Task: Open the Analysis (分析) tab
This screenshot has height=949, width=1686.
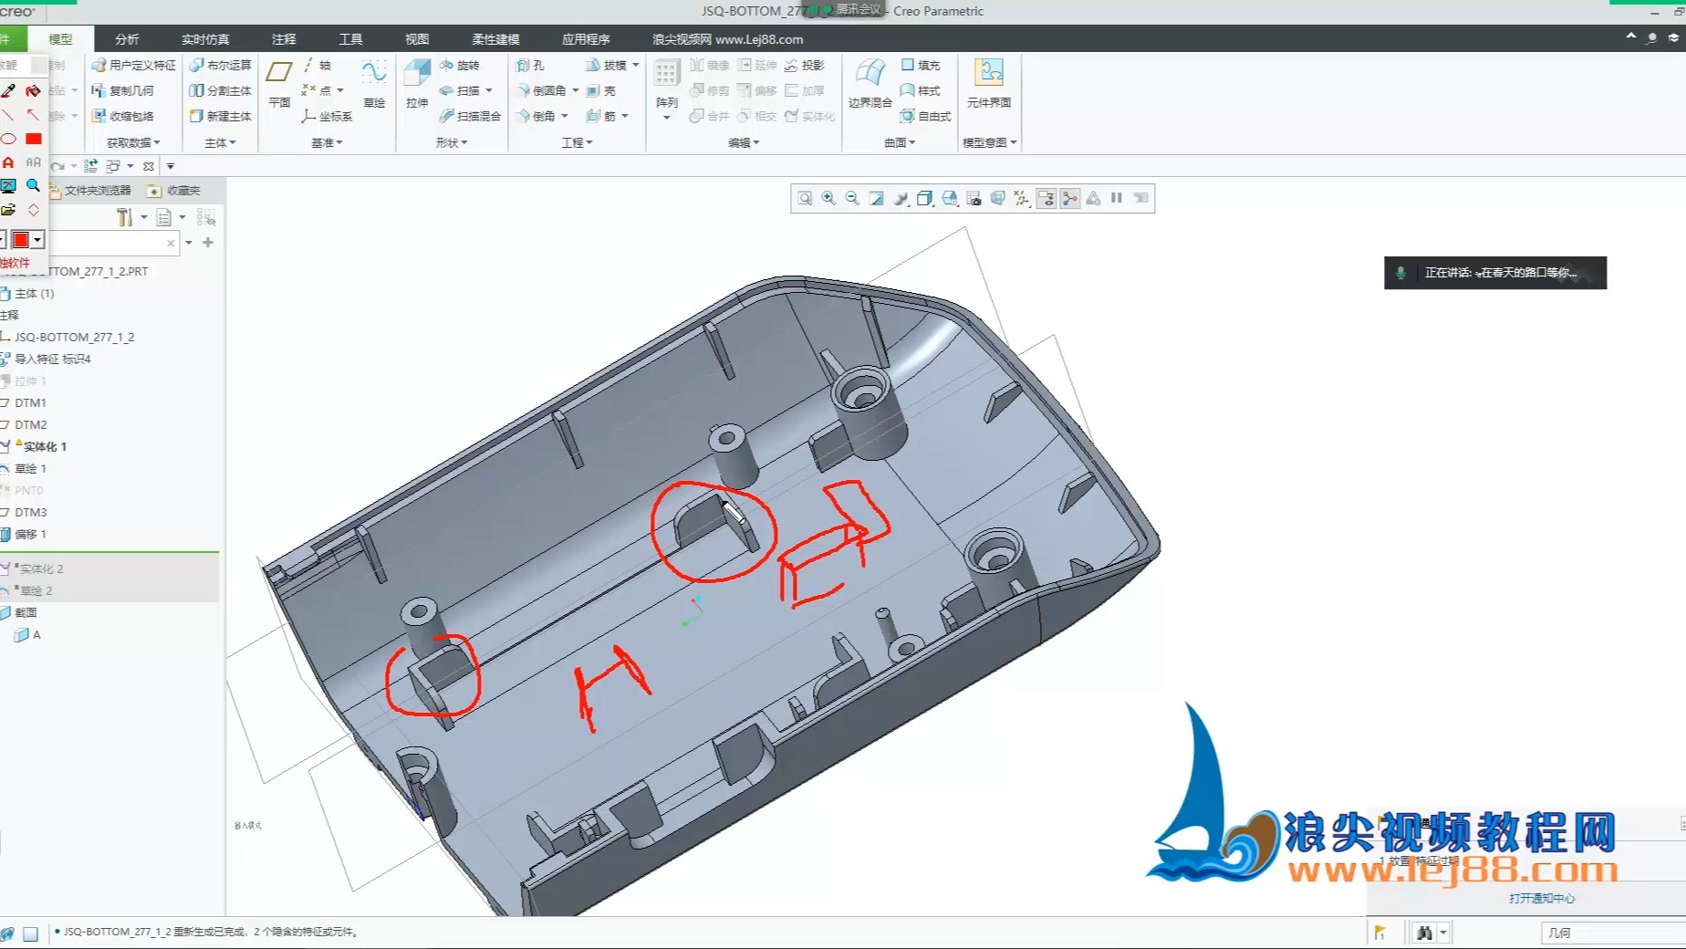Action: coord(127,39)
